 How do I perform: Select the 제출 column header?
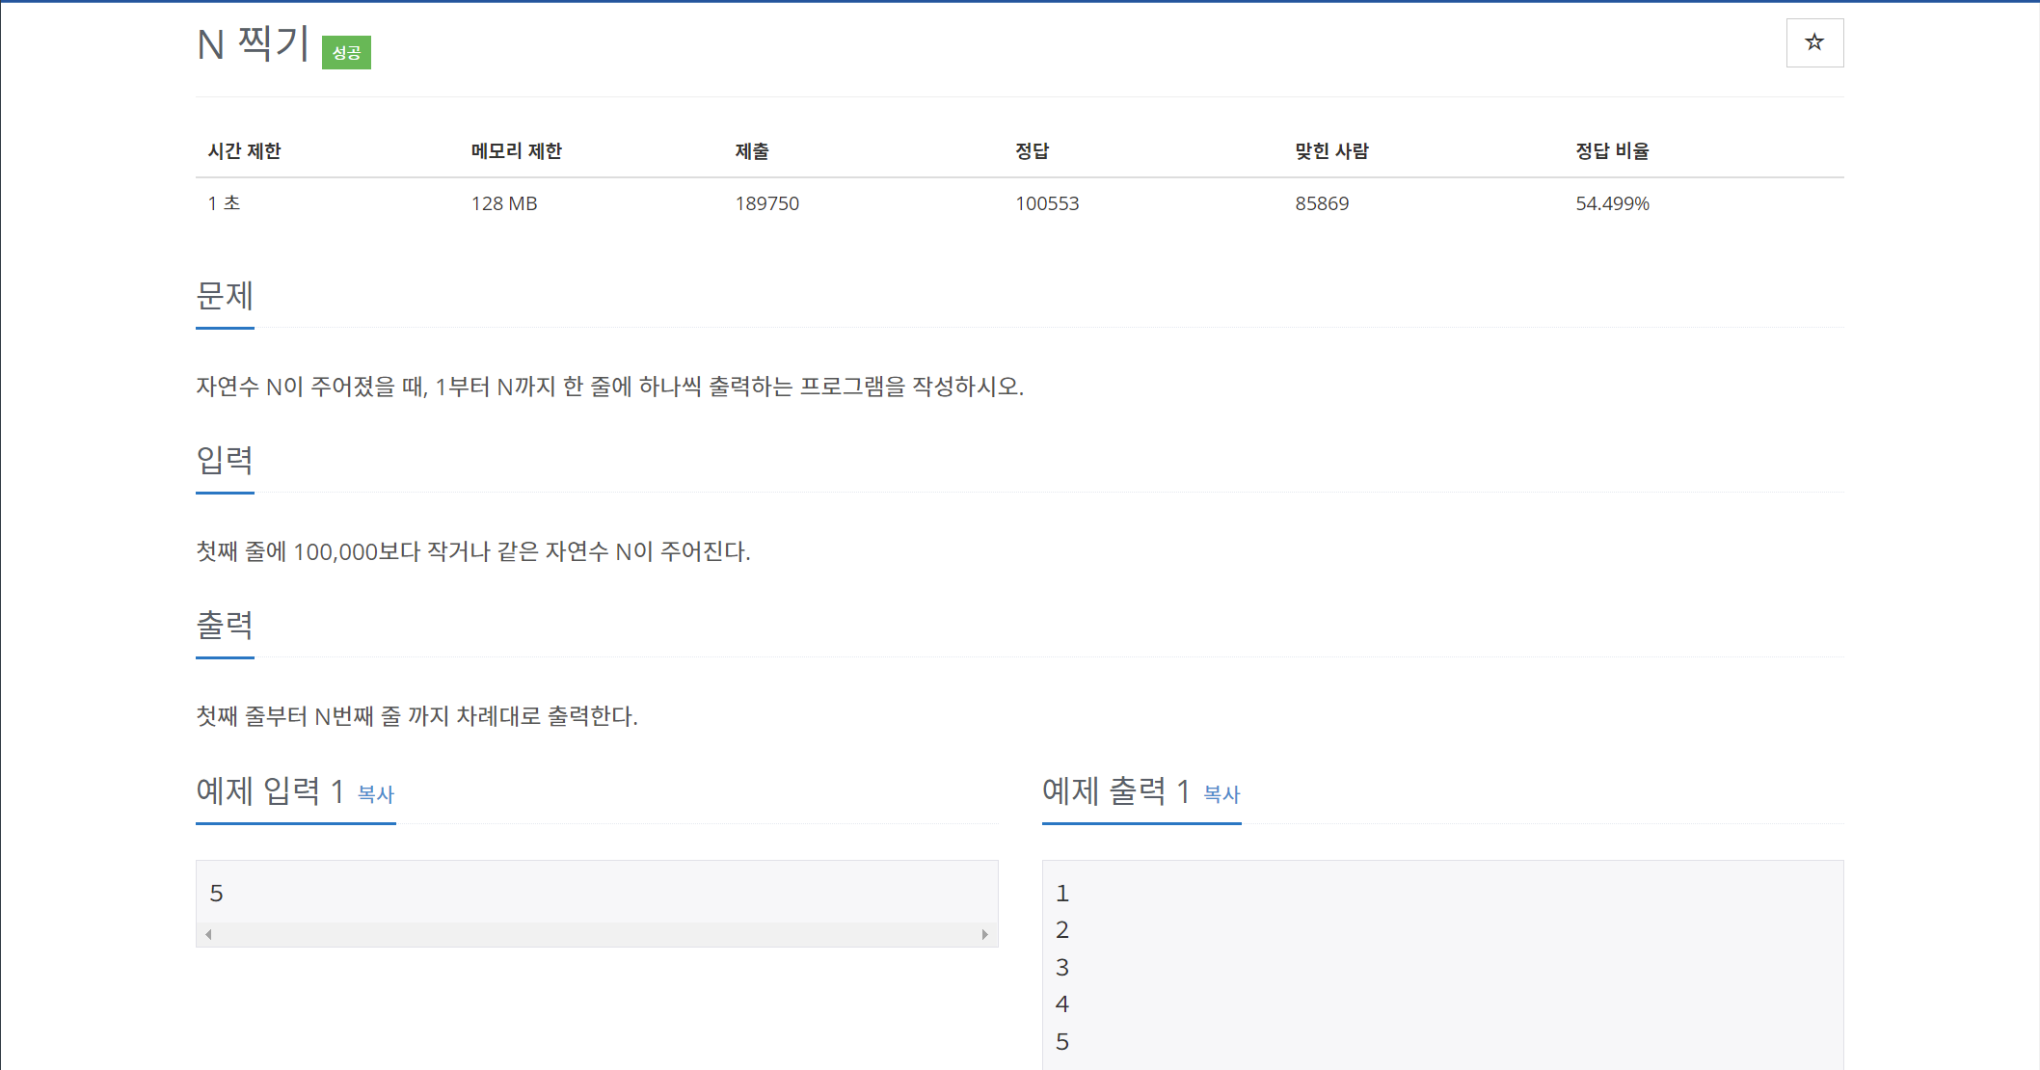coord(752,151)
